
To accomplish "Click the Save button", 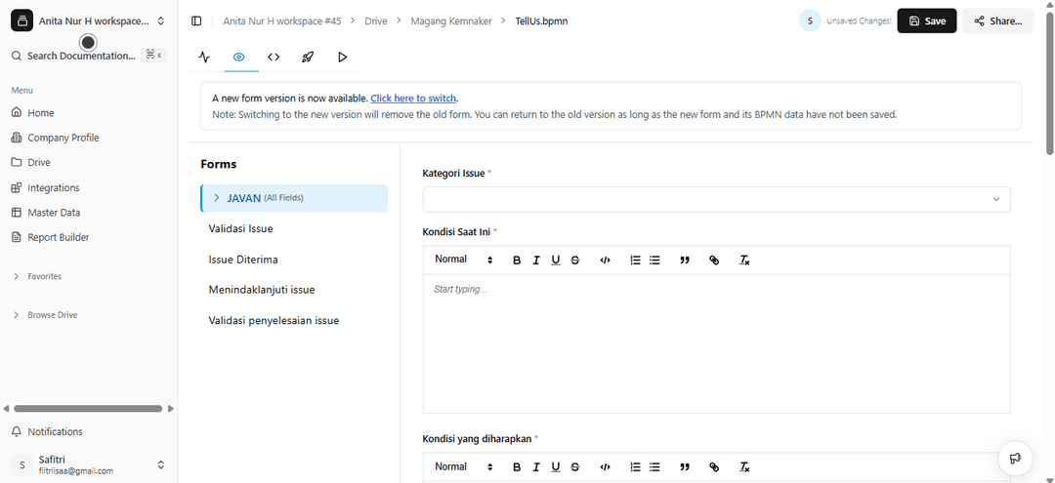I will (x=926, y=20).
